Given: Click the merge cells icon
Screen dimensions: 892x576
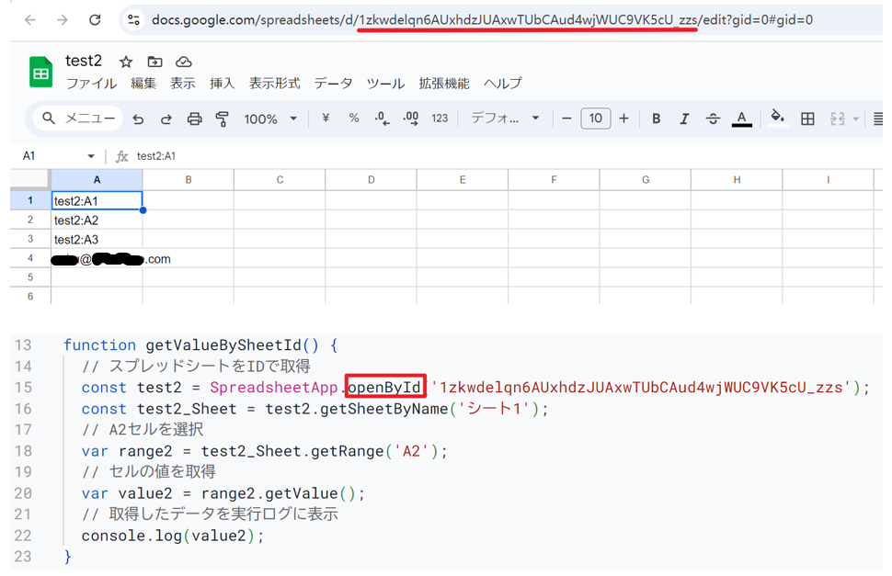Looking at the screenshot, I should (x=838, y=119).
